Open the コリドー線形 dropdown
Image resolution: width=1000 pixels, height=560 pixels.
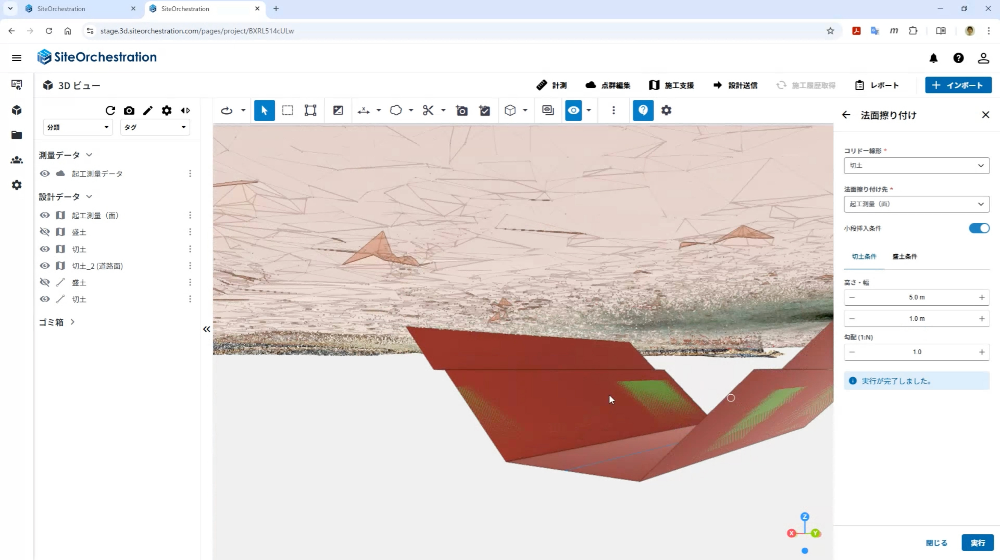pos(916,166)
